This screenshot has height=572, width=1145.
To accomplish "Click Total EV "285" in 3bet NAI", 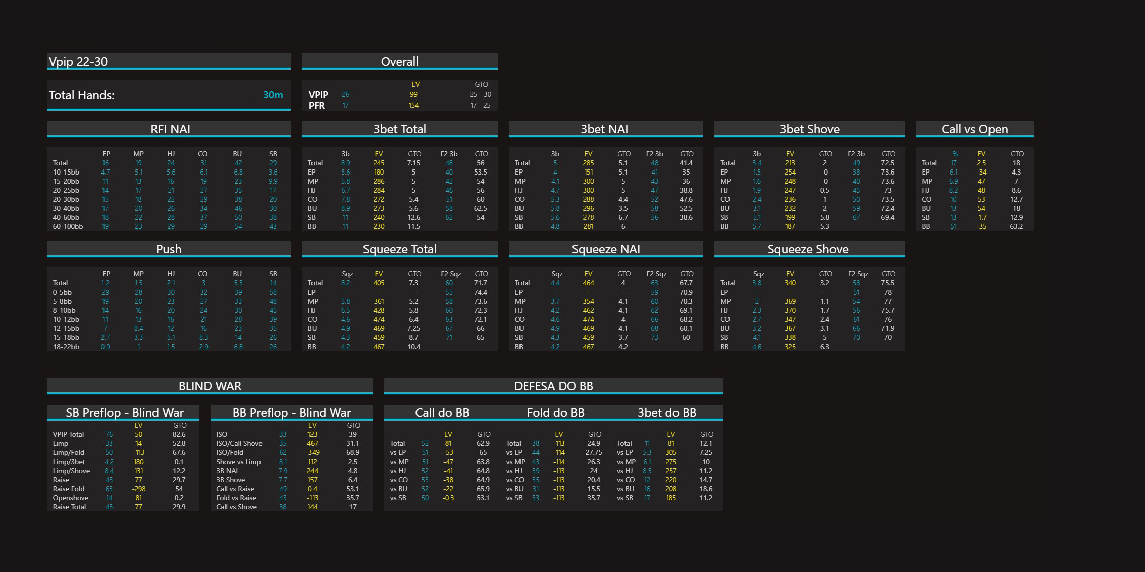I will pyautogui.click(x=588, y=163).
